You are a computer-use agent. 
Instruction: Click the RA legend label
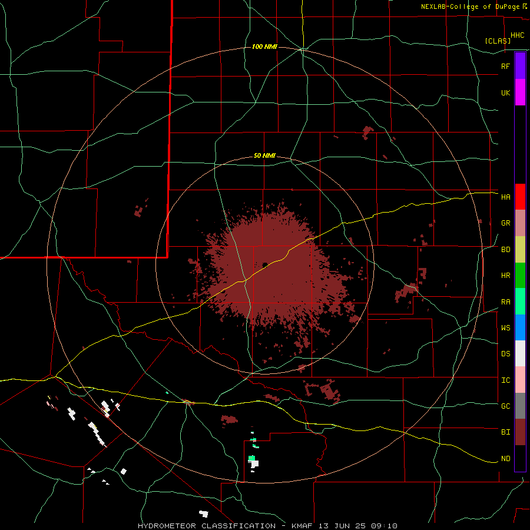coord(505,302)
